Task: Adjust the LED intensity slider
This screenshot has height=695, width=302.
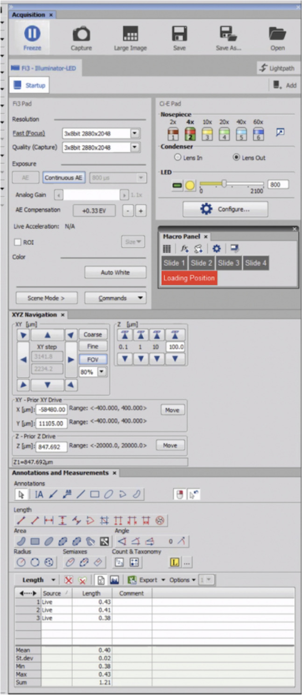Action: tap(225, 184)
